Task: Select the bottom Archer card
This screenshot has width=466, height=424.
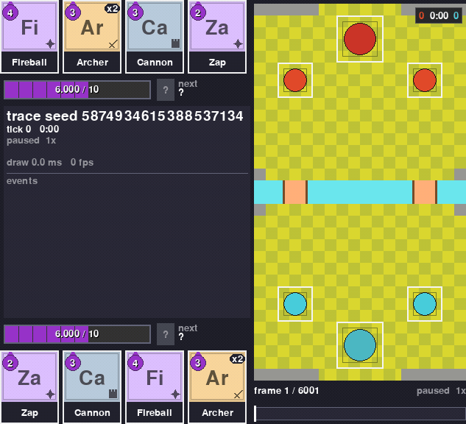Action: [217, 387]
